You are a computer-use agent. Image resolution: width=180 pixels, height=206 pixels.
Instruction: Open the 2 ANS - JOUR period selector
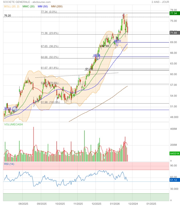(x=167, y=2)
